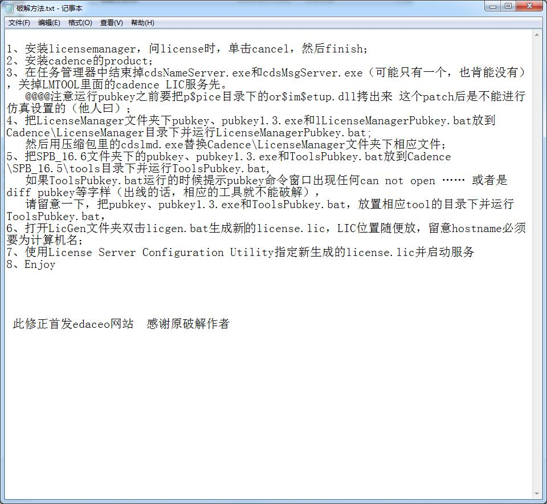This screenshot has width=547, height=504.
Task: Click the text 'License Server Configuration Utility'
Action: click(161, 252)
